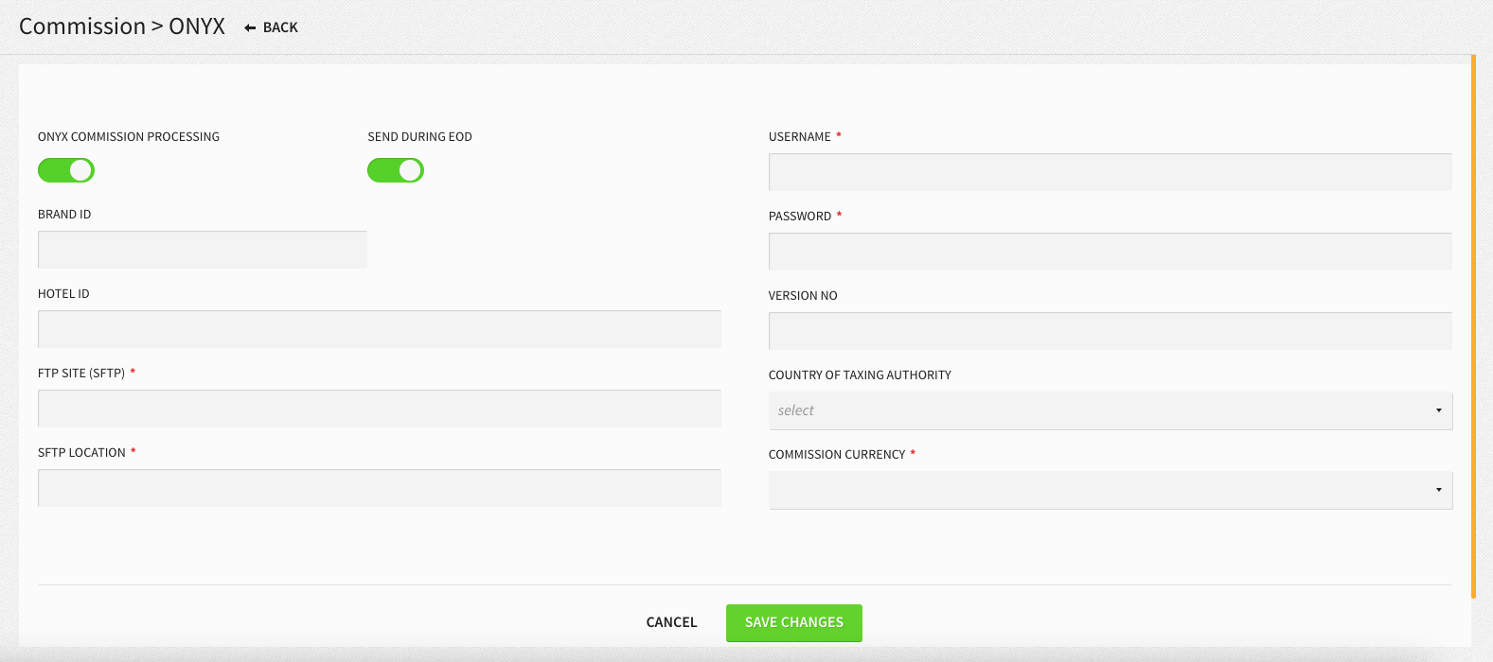Expand the Commission Currency dropdown
Screen dimensions: 1493x662
click(x=1111, y=490)
